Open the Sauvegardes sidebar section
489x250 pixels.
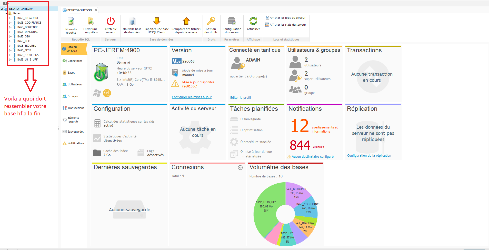click(x=75, y=132)
